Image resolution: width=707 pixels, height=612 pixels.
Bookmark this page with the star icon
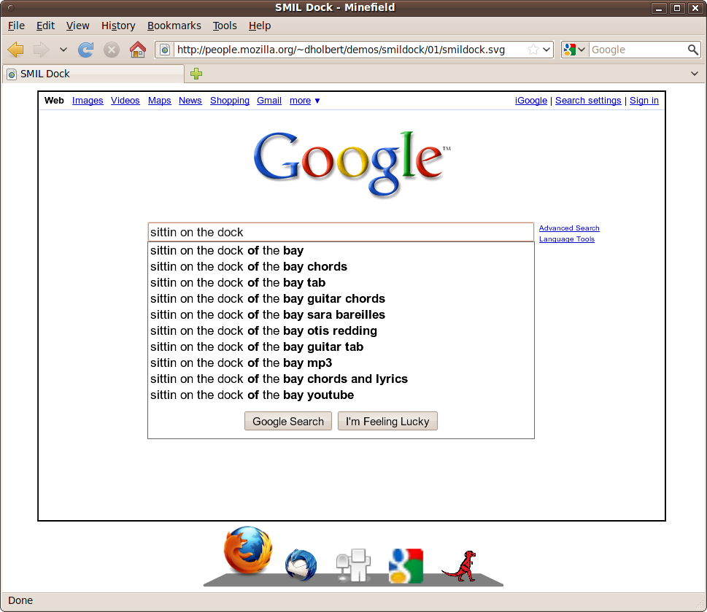pos(533,50)
